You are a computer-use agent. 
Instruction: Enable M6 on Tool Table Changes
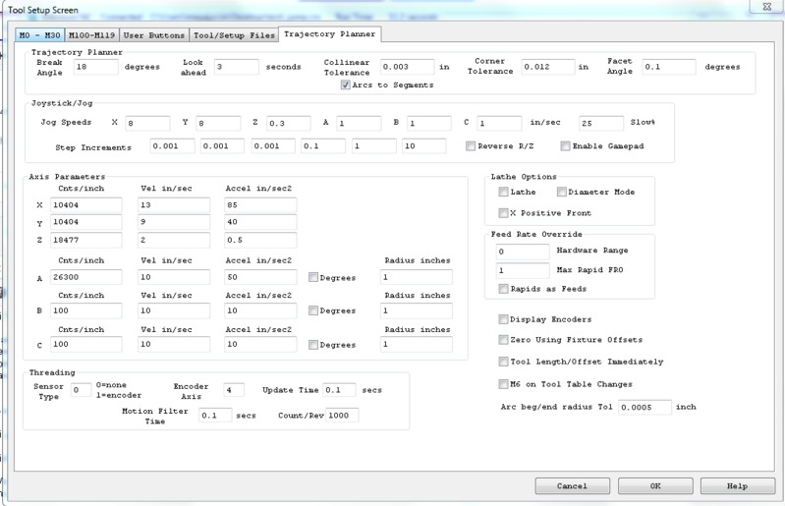tap(504, 382)
